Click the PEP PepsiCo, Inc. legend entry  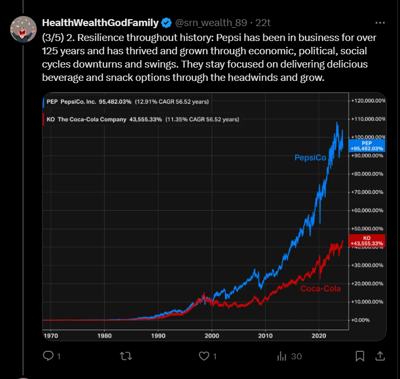pyautogui.click(x=127, y=102)
